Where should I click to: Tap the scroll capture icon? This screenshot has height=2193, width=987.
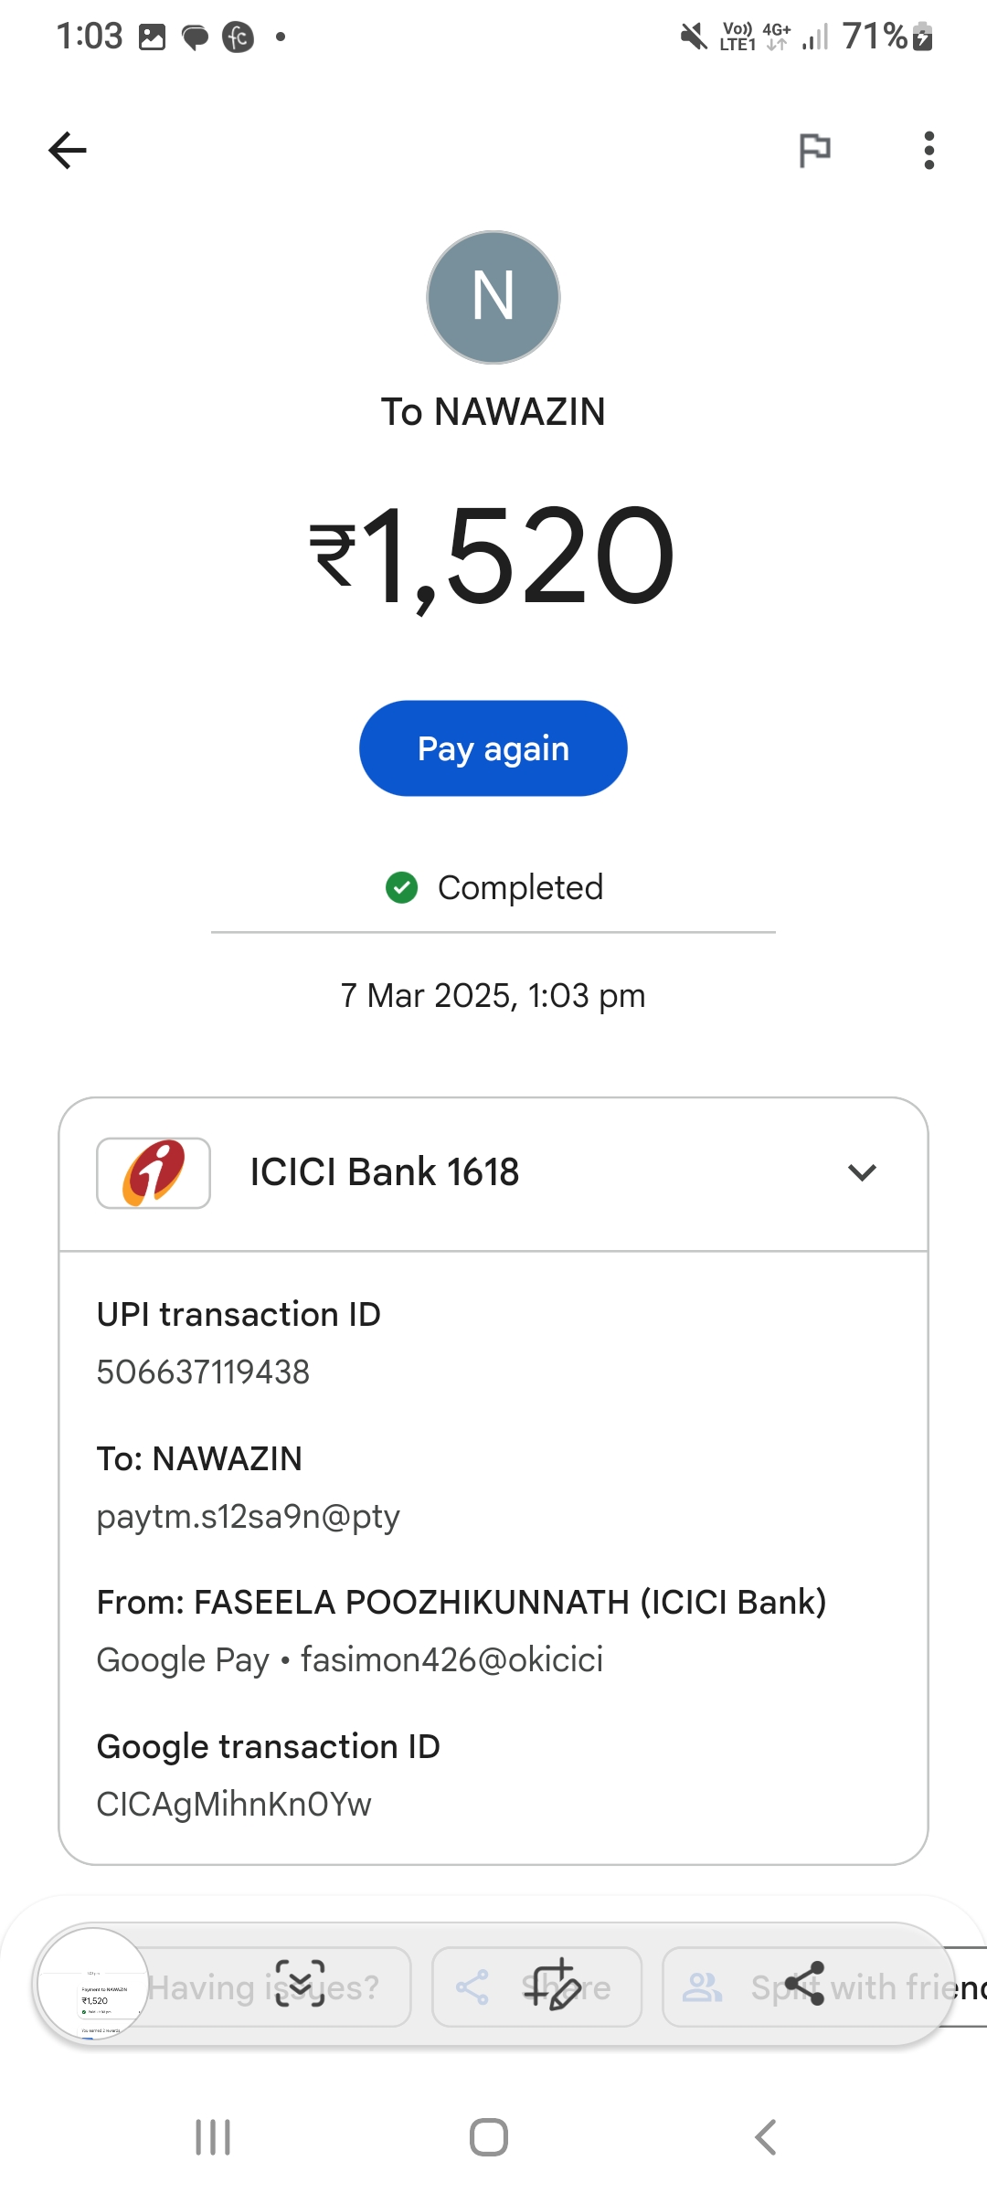coord(301,1984)
